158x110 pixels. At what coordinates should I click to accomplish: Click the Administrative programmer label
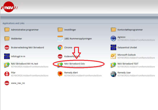[25, 30]
